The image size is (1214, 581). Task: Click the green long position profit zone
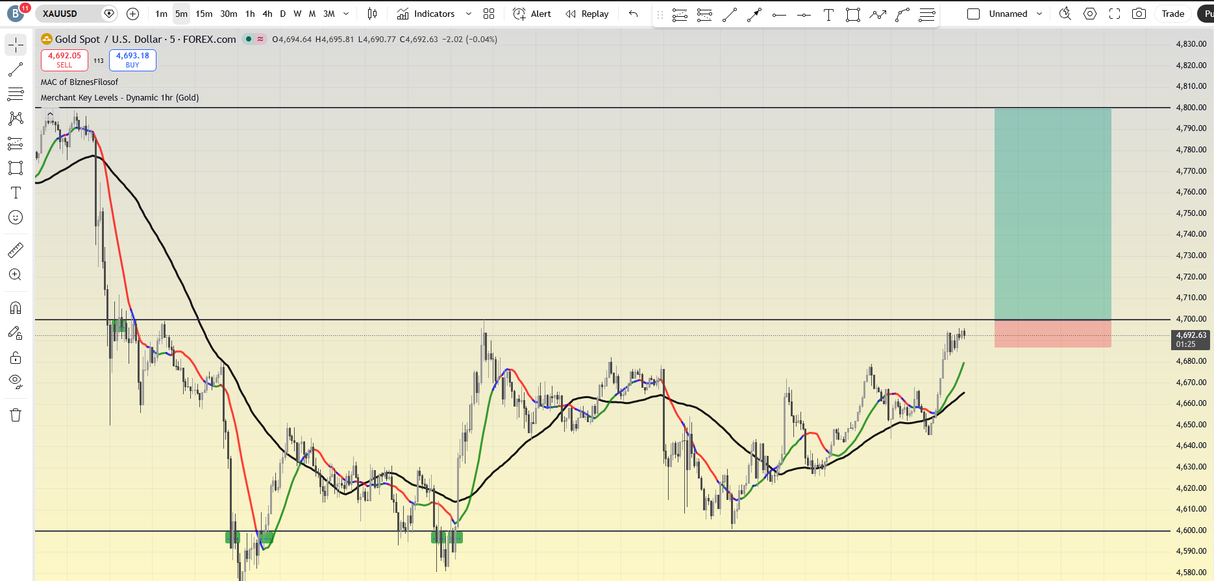(x=1052, y=214)
